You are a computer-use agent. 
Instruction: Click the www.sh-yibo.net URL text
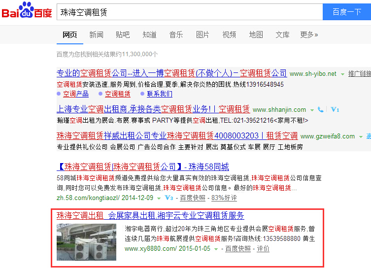coord(313,74)
